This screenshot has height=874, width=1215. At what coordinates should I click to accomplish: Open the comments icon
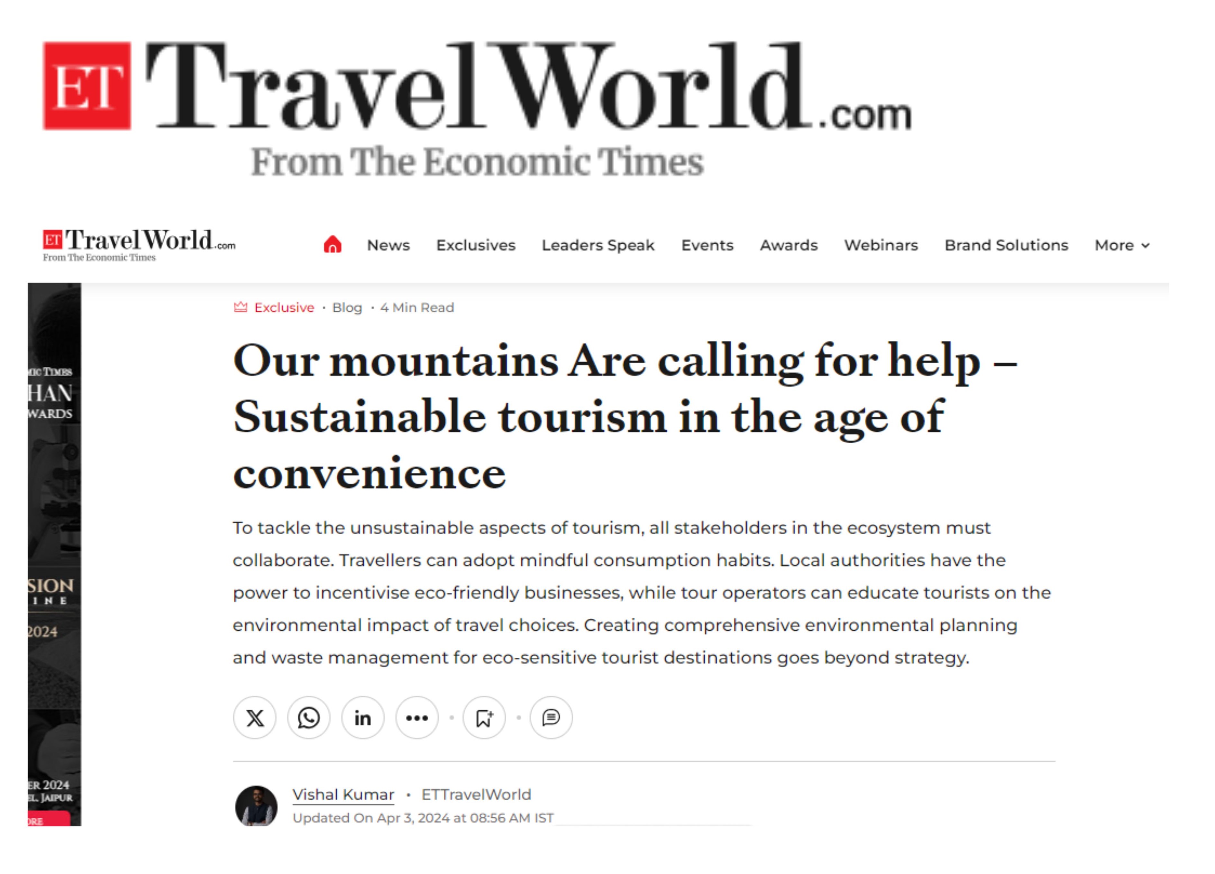click(551, 718)
